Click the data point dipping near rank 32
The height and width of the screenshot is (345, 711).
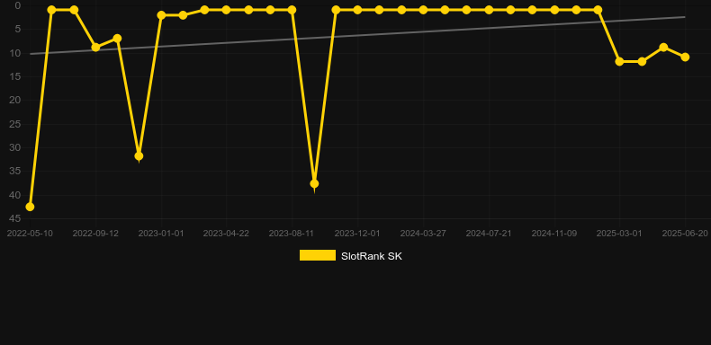tap(139, 156)
